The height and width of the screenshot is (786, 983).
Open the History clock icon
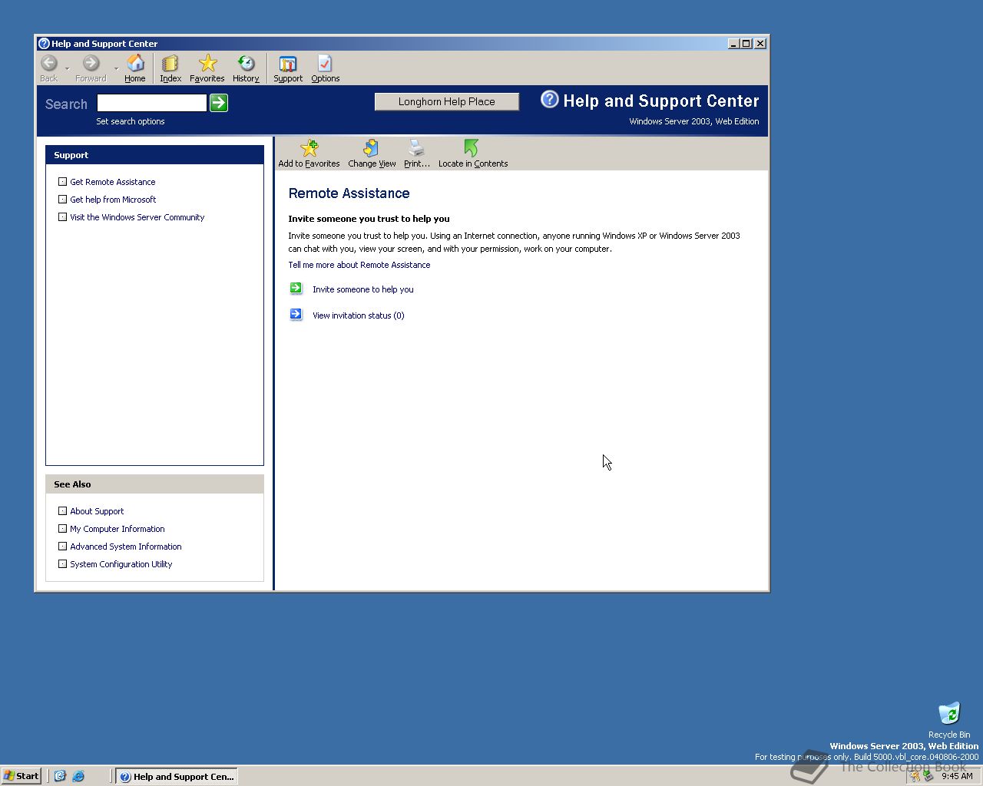pyautogui.click(x=246, y=63)
